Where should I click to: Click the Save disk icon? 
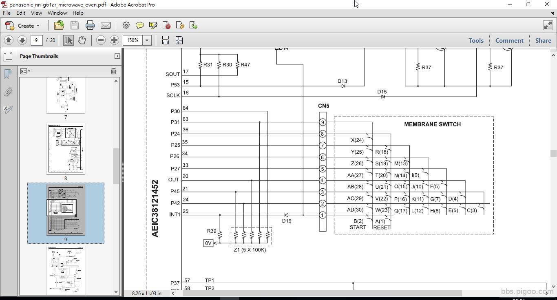(74, 26)
